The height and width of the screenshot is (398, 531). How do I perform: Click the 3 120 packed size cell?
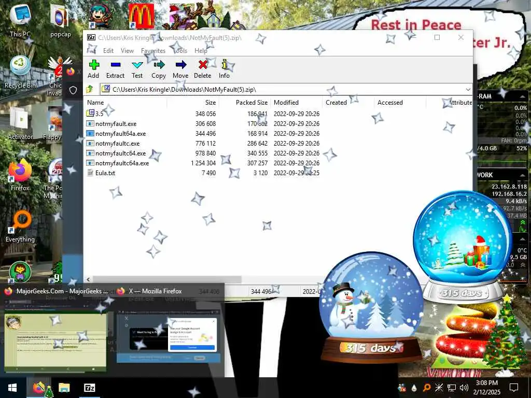point(260,173)
